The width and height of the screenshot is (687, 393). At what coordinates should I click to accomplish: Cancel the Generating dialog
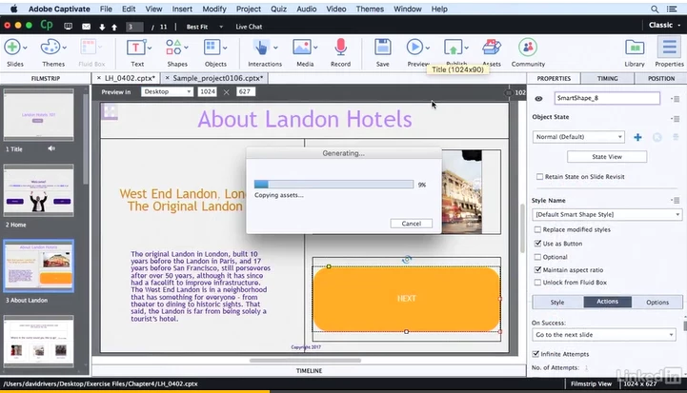411,224
